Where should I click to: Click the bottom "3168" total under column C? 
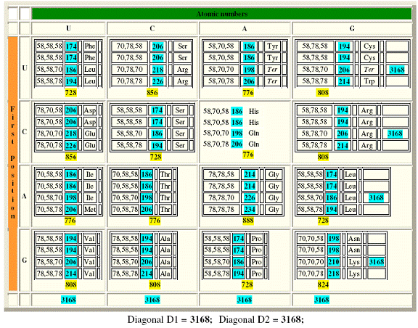152,300
